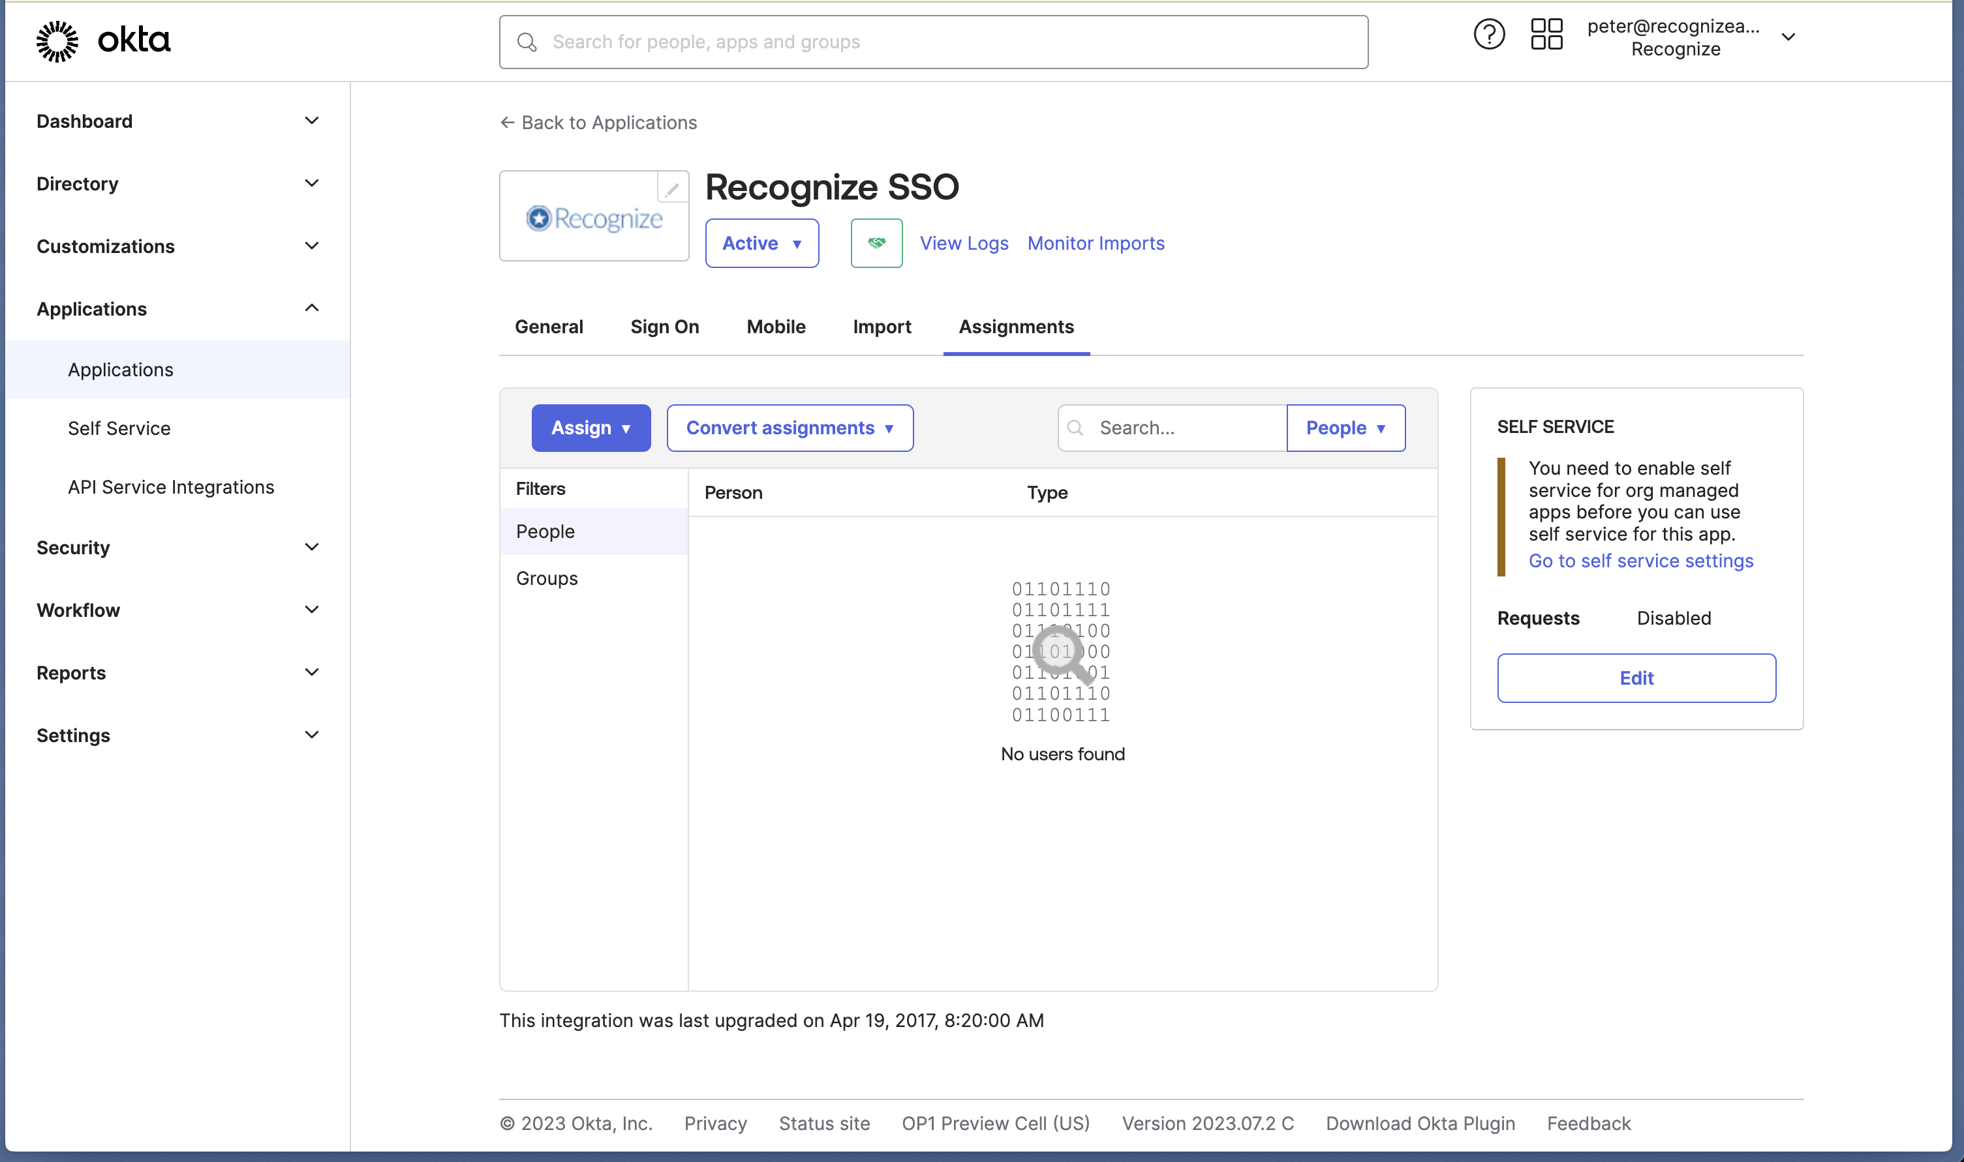
Task: Open the People search scope dropdown
Action: click(1345, 428)
